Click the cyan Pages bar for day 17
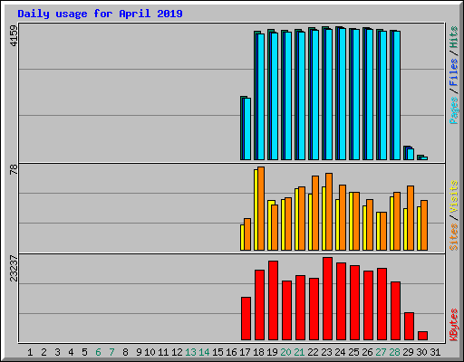Viewport: 464px width, 362px height. pyautogui.click(x=247, y=129)
